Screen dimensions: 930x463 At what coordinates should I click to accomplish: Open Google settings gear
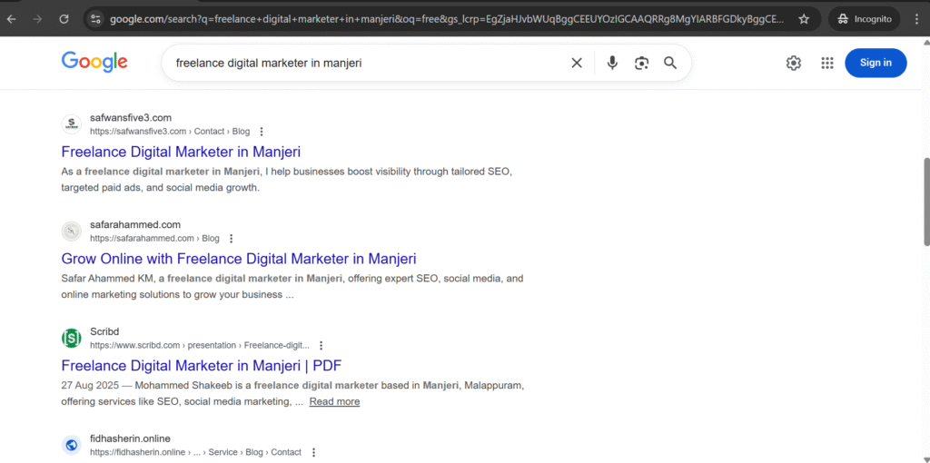coord(794,63)
